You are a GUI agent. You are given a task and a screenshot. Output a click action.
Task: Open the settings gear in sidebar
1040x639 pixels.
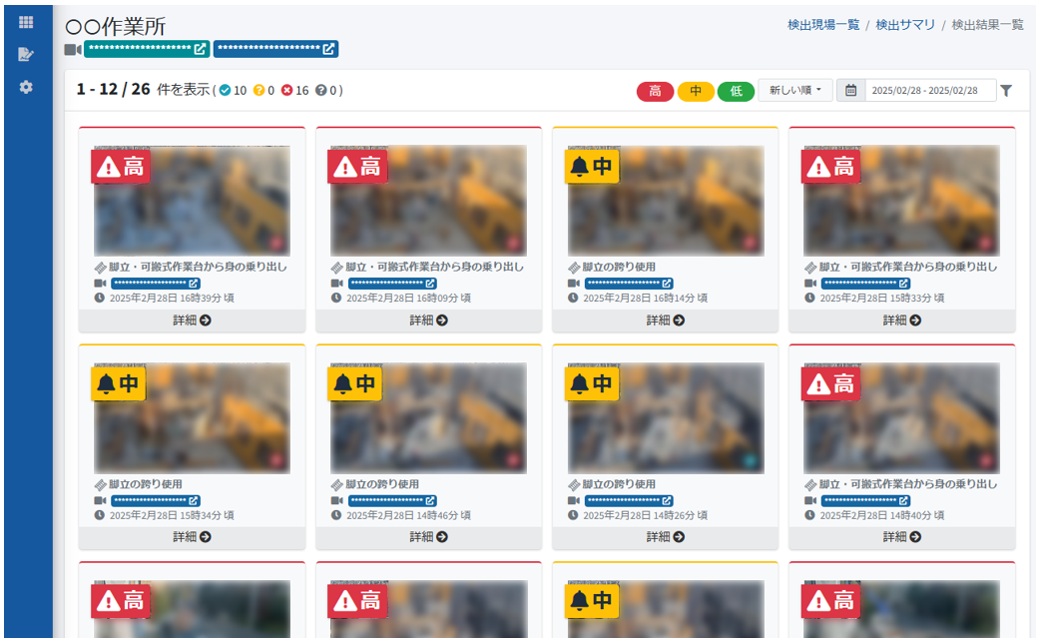26,87
